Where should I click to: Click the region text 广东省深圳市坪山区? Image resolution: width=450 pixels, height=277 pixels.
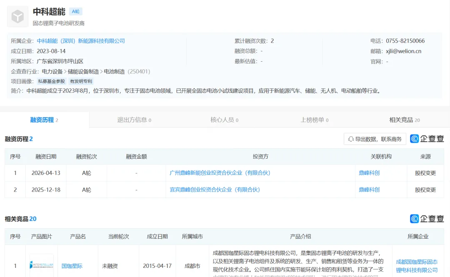click(x=60, y=61)
